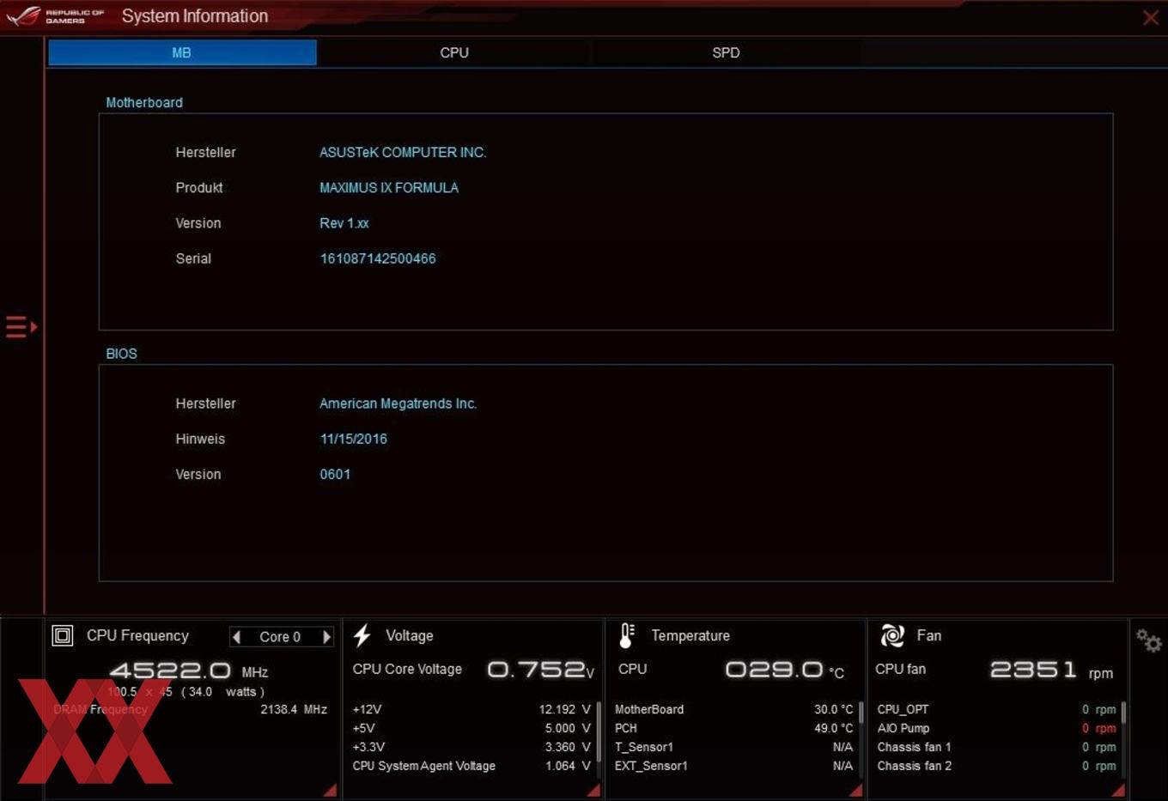Click the Motherboard section heading
The image size is (1168, 801).
[144, 102]
